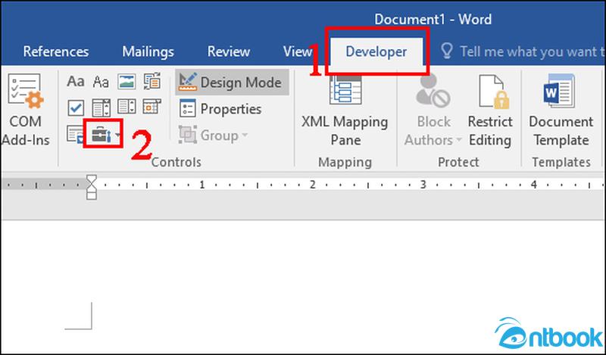Switch to View tab

(298, 51)
